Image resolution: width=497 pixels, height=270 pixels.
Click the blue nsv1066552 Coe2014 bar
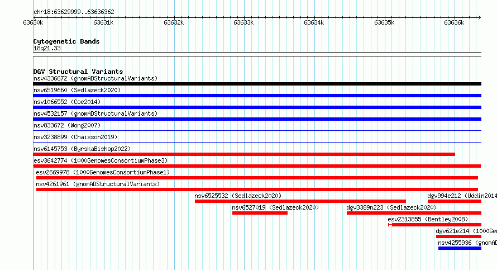[x=257, y=107]
